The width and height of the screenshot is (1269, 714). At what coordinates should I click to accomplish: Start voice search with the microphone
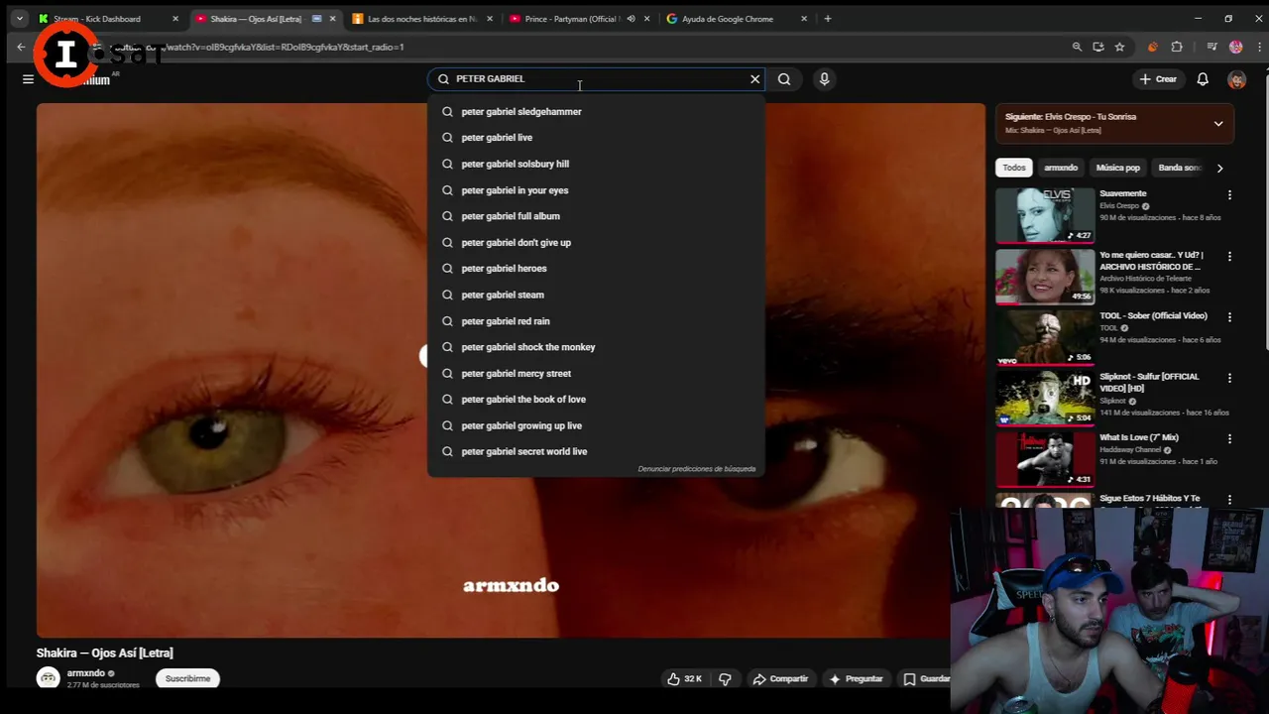824,78
